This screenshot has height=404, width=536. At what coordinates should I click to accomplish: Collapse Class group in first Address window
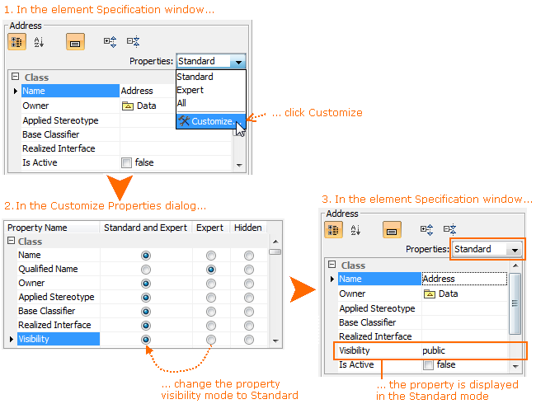16,76
